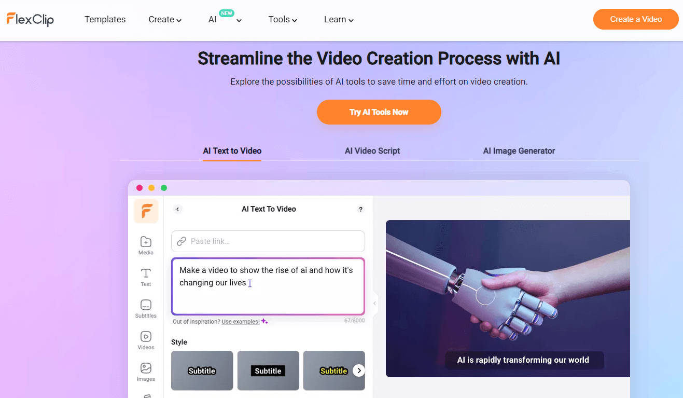The height and width of the screenshot is (398, 683).
Task: Open the Videos sidebar icon
Action: pos(146,340)
